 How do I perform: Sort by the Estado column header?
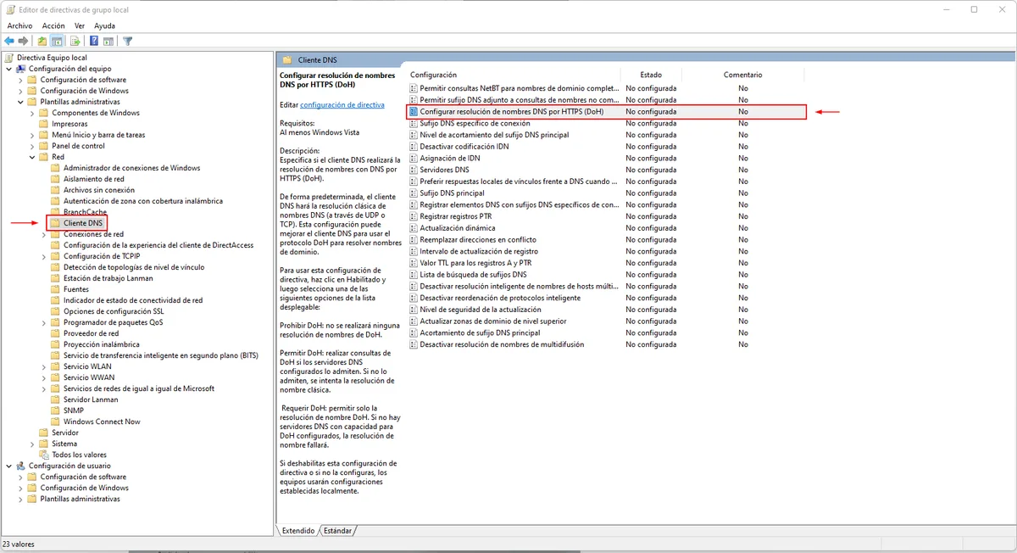[x=651, y=75]
